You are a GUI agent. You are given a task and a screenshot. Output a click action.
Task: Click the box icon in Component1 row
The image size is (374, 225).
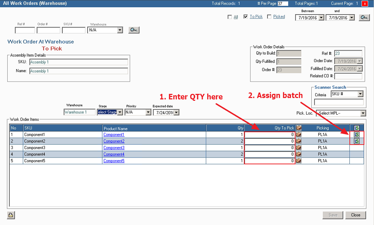click(x=299, y=135)
